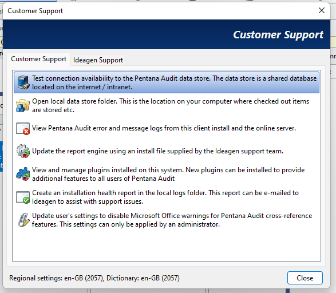Select the Customer Support tab

click(38, 59)
